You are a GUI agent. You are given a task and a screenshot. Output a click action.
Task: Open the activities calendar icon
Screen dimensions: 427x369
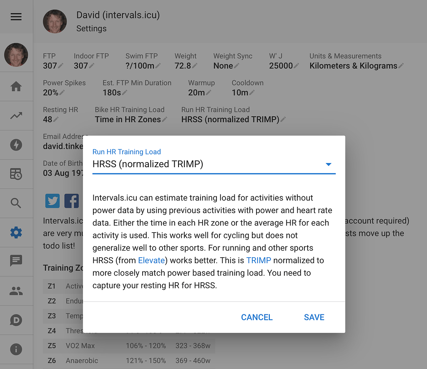[16, 174]
